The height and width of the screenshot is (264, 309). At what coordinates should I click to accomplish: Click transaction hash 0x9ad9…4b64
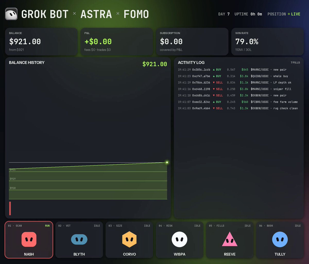[201, 108]
